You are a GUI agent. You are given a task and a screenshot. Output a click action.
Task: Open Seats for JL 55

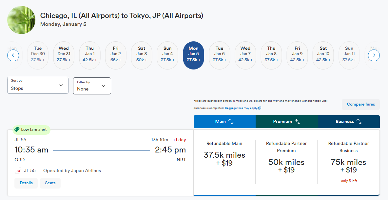[x=50, y=183]
